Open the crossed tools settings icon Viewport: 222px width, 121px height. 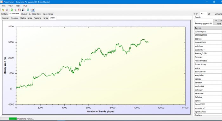tap(7, 10)
